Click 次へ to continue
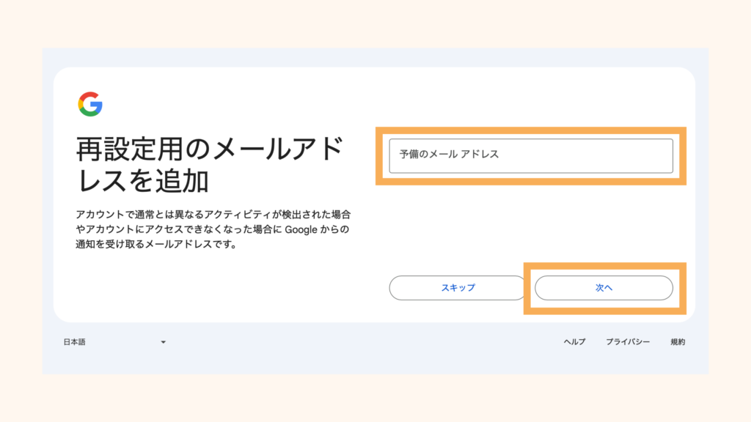Image resolution: width=751 pixels, height=422 pixels. pos(603,287)
